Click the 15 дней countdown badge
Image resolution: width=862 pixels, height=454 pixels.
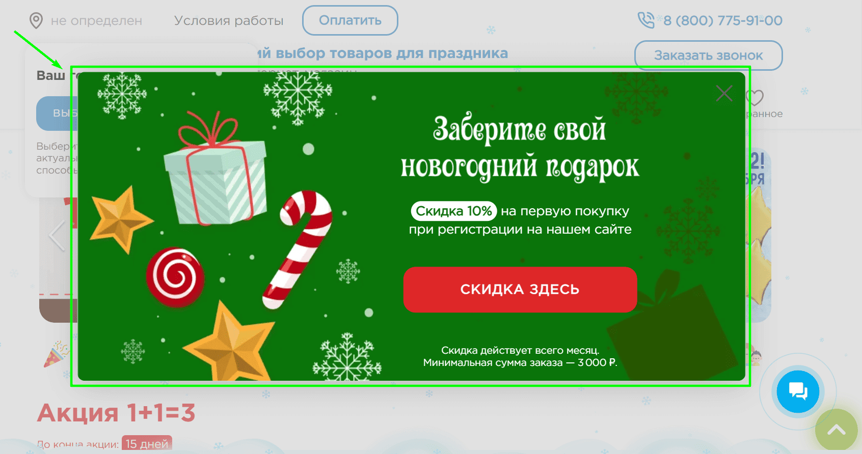click(147, 443)
